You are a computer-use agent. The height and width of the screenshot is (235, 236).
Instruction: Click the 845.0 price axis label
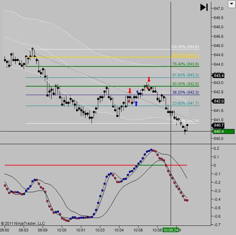tap(218, 46)
